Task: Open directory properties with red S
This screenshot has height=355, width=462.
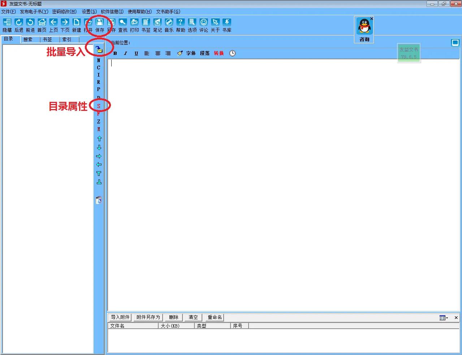Action: tap(99, 106)
